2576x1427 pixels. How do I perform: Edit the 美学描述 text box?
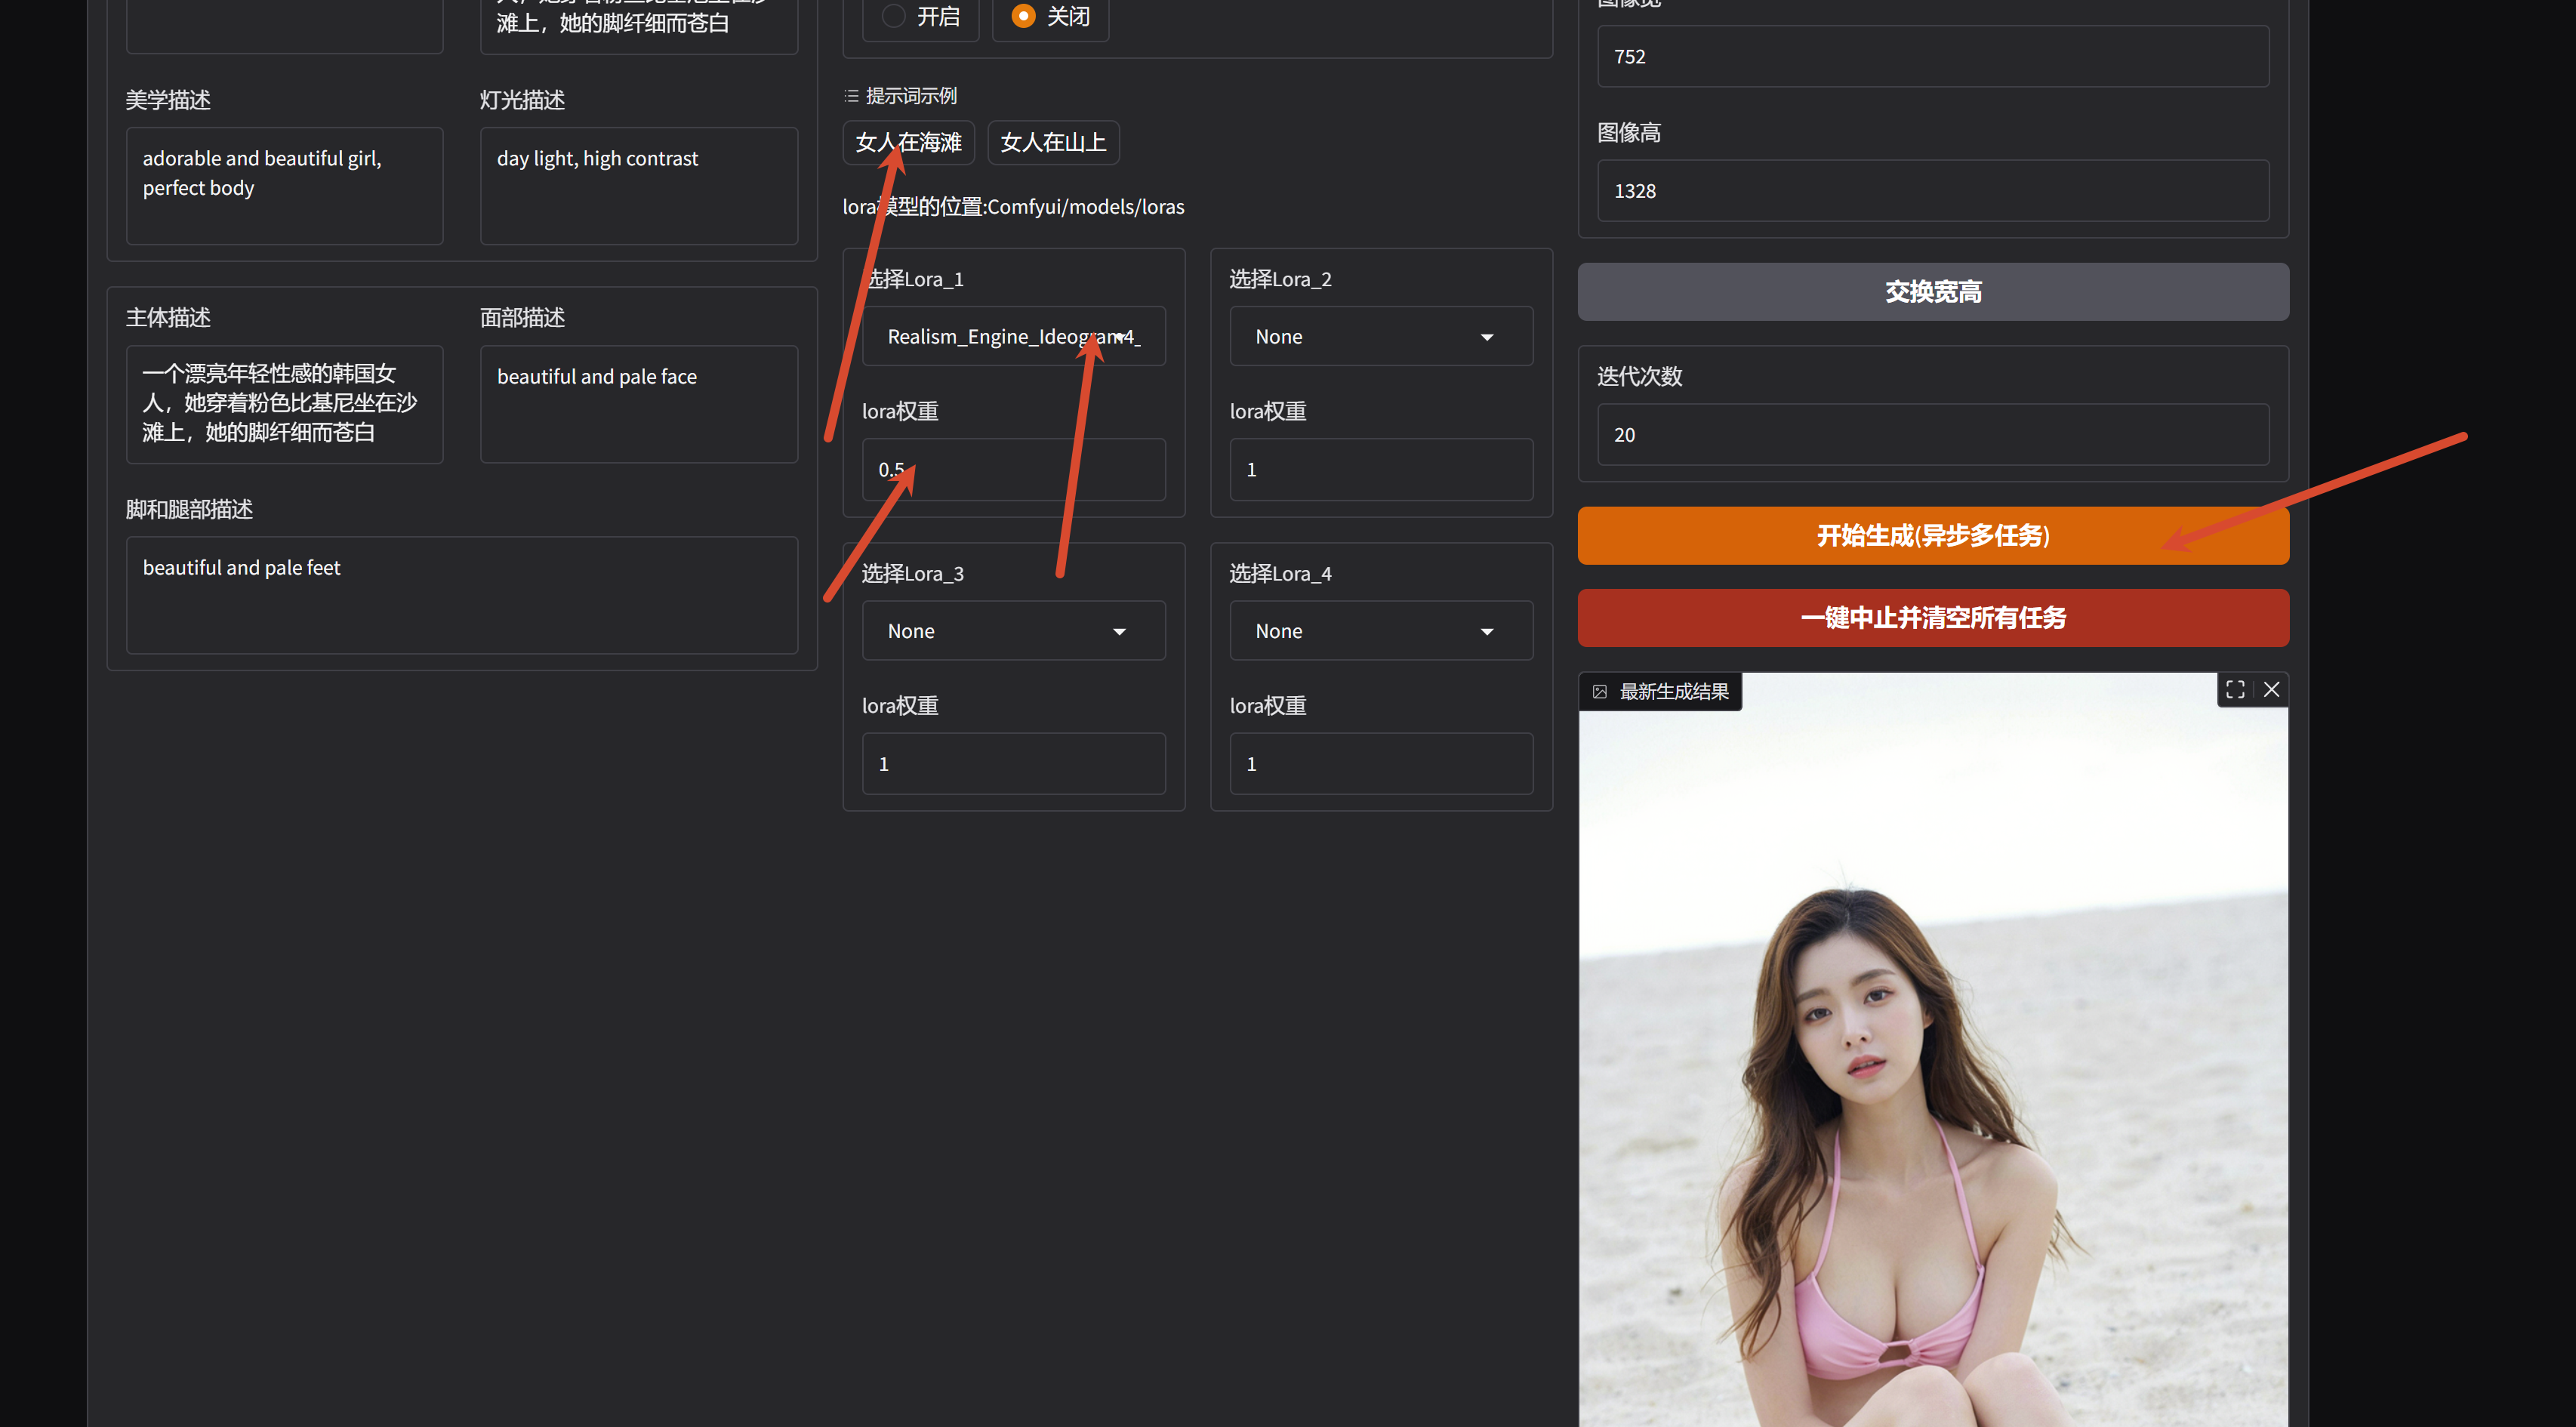[284, 186]
